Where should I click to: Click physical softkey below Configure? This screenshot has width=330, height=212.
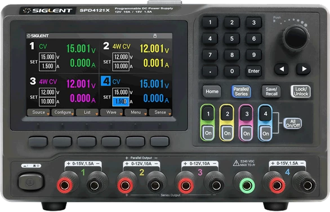(63, 142)
